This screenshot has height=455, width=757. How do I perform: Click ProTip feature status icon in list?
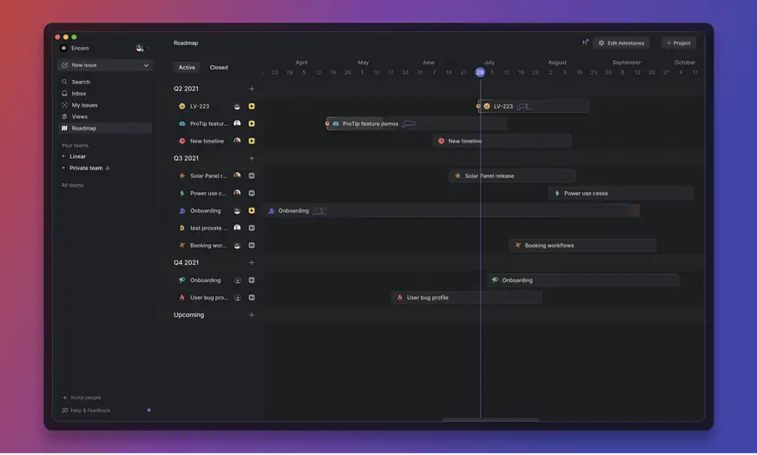pyautogui.click(x=252, y=123)
